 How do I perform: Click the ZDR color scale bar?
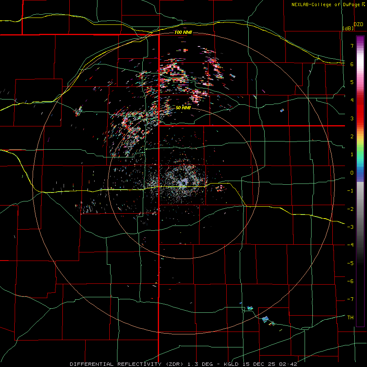[360, 181]
